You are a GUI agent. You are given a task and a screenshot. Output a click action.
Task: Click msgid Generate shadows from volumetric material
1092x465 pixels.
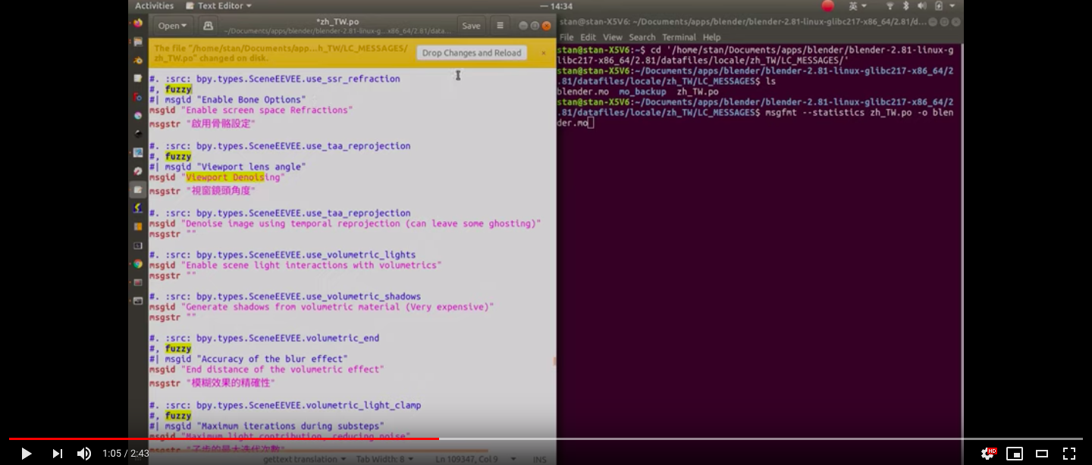point(322,307)
